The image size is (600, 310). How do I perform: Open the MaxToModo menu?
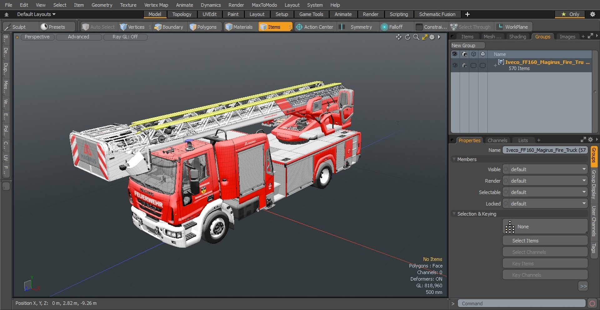coord(264,5)
